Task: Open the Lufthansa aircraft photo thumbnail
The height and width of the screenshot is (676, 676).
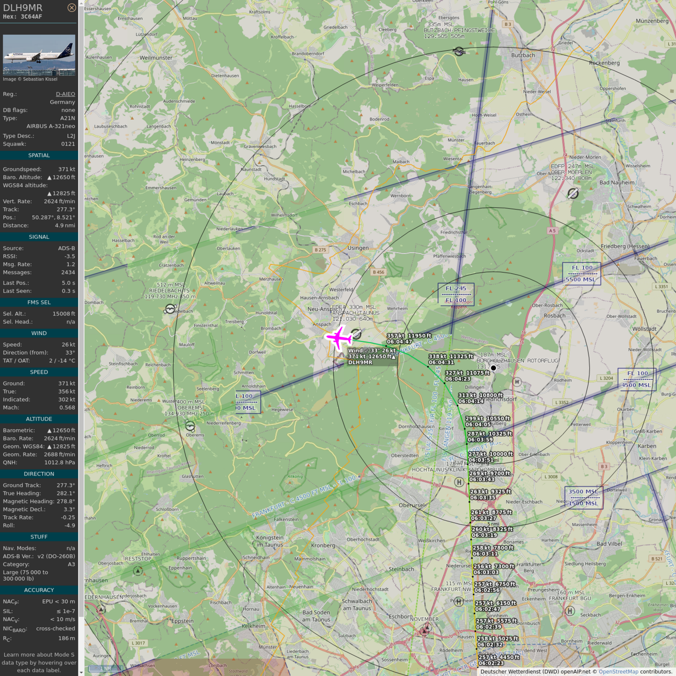Action: [x=39, y=54]
